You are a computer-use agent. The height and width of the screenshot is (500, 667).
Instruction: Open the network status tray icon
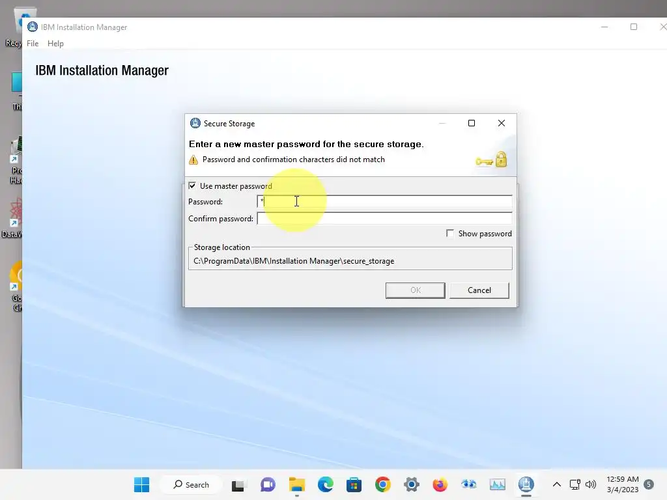(575, 484)
